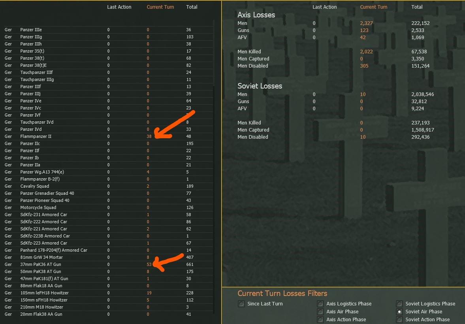Enable the Soviet Action Phase filter
The height and width of the screenshot is (324, 465).
[399, 320]
